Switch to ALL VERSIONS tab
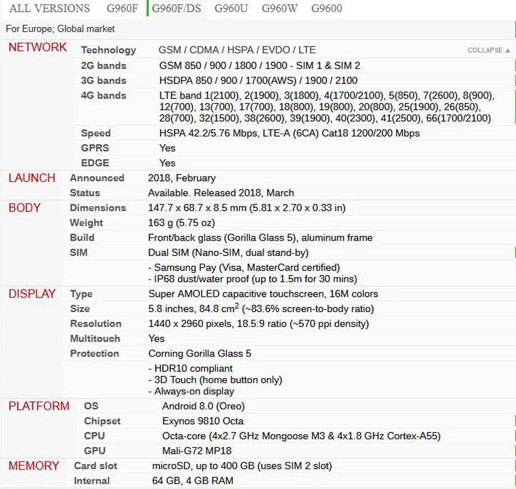 click(49, 8)
